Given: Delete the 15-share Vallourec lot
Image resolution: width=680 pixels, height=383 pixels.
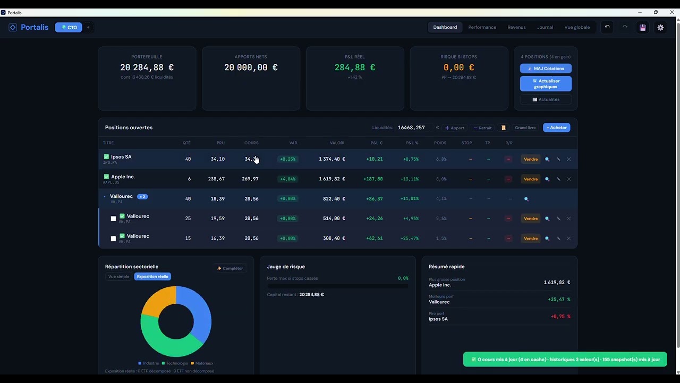Looking at the screenshot, I should coord(569,238).
